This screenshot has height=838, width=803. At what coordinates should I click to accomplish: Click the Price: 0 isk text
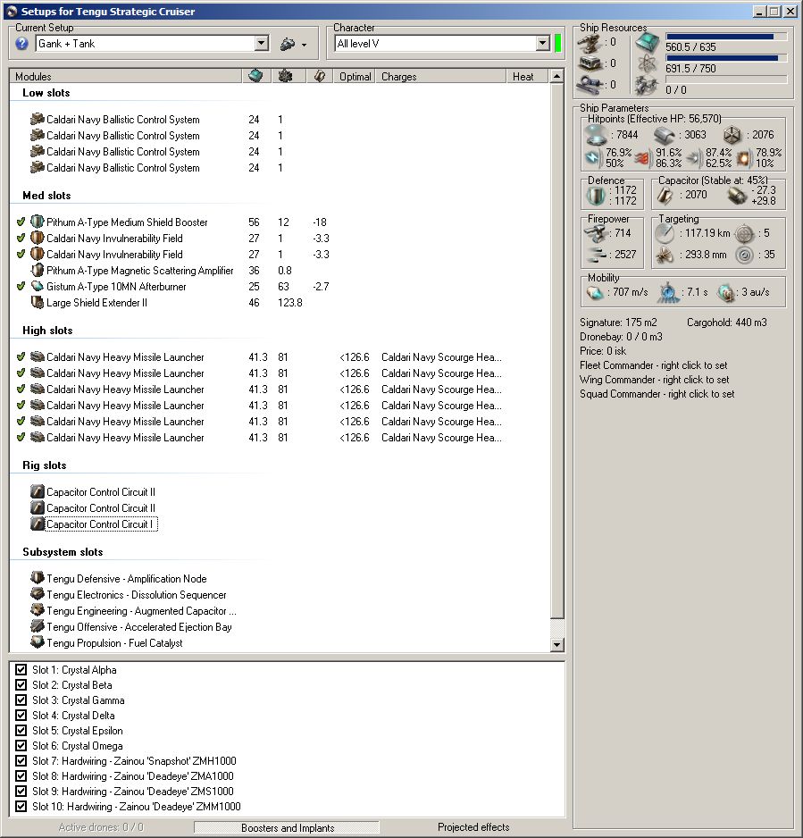pos(603,351)
